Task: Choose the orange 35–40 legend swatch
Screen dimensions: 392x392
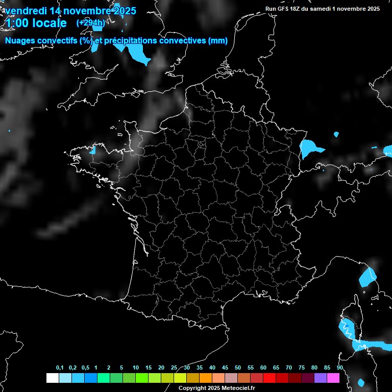Action: 206,378
